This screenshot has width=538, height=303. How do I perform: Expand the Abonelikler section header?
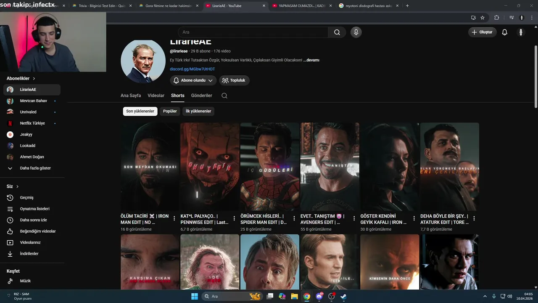[x=21, y=78]
